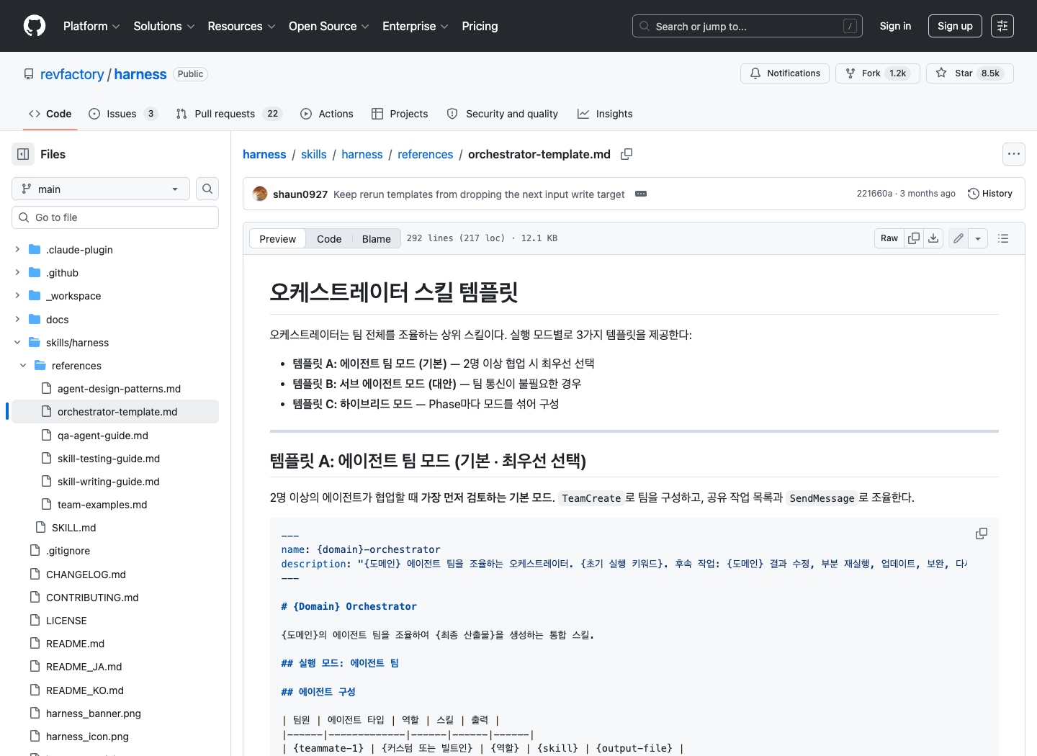This screenshot has width=1037, height=756.
Task: Open CHANGELOG.md file
Action: point(86,575)
